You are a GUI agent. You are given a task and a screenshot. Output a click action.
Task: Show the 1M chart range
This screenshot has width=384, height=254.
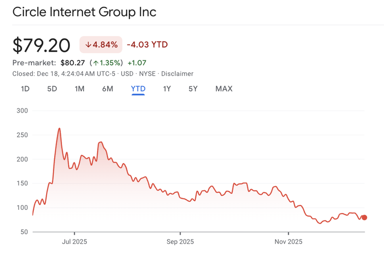pyautogui.click(x=80, y=89)
